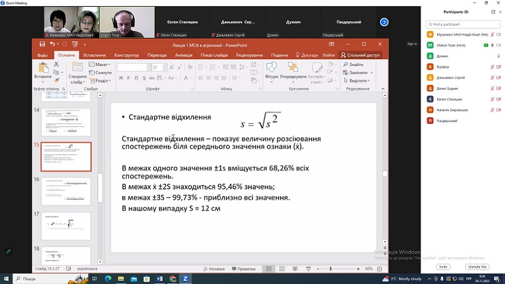
Task: Open Word from the taskbar
Action: (x=160, y=278)
